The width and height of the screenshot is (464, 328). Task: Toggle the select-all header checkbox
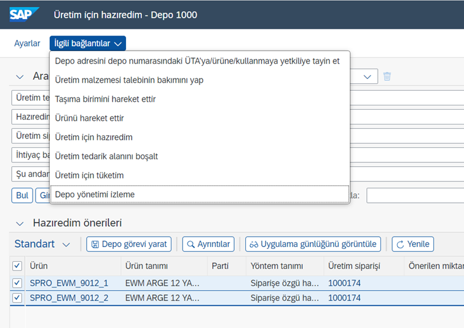[x=17, y=266]
